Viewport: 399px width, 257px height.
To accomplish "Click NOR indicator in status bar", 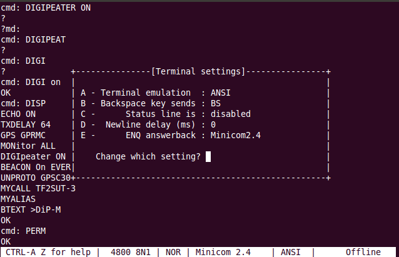I will pos(173,252).
